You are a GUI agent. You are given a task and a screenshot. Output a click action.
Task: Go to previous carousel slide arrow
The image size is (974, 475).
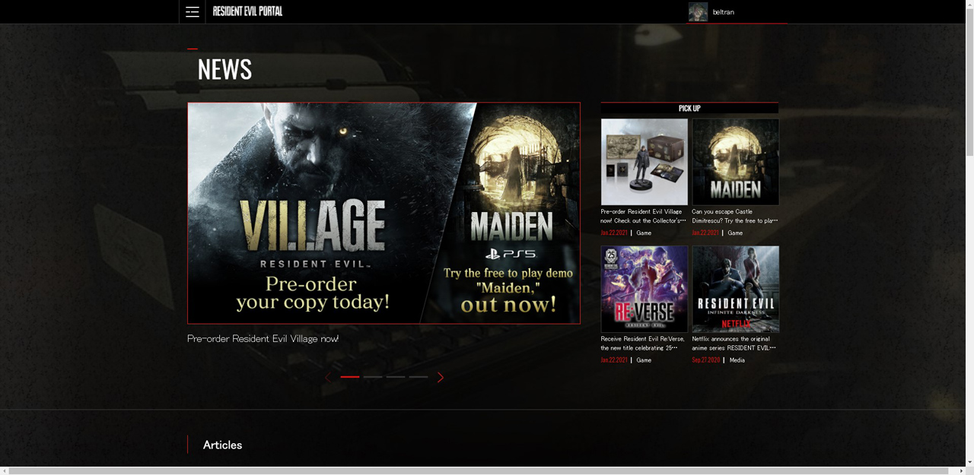point(328,377)
